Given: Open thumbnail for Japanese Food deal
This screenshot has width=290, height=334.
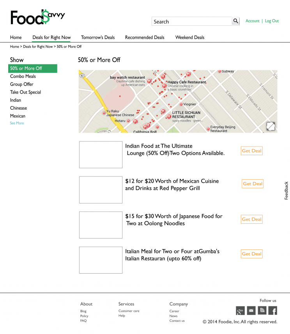Looking at the screenshot, I should point(101,225).
